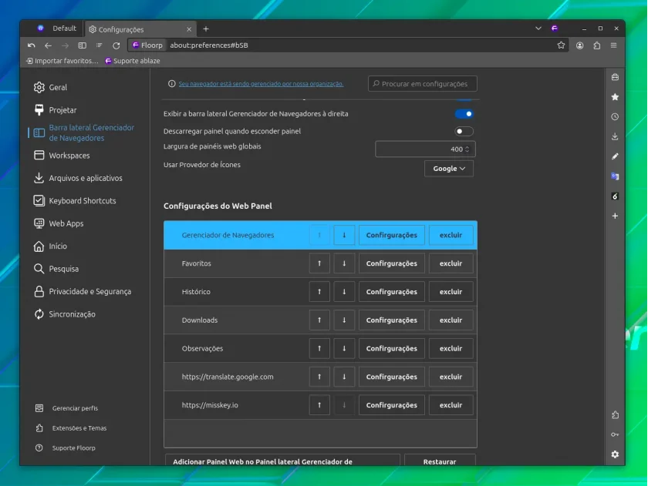The height and width of the screenshot is (486, 648).
Task: Open Importar favoritos bookmark item
Action: (62, 61)
